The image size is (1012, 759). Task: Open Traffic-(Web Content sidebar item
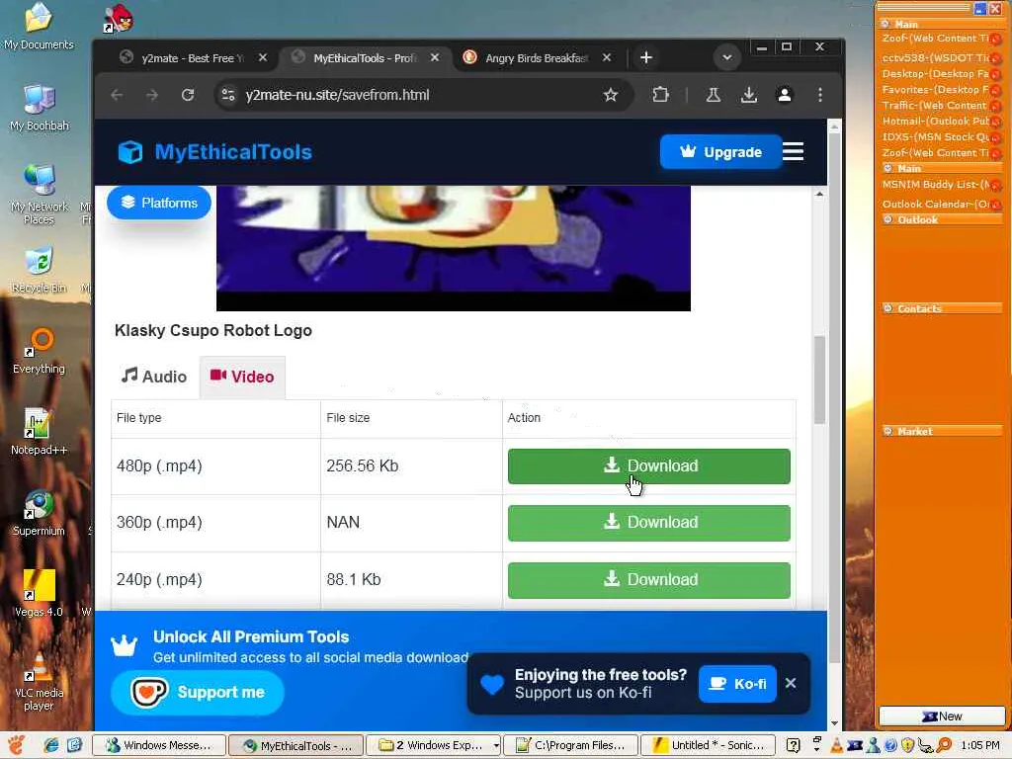pyautogui.click(x=936, y=105)
